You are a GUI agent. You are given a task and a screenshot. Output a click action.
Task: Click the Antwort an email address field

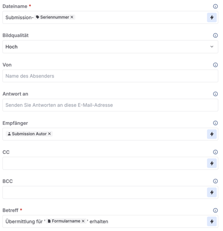tap(110, 105)
